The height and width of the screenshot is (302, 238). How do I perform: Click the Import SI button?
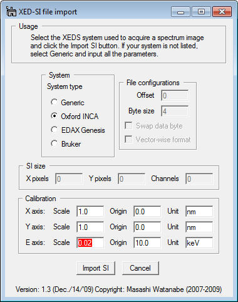click(x=96, y=268)
